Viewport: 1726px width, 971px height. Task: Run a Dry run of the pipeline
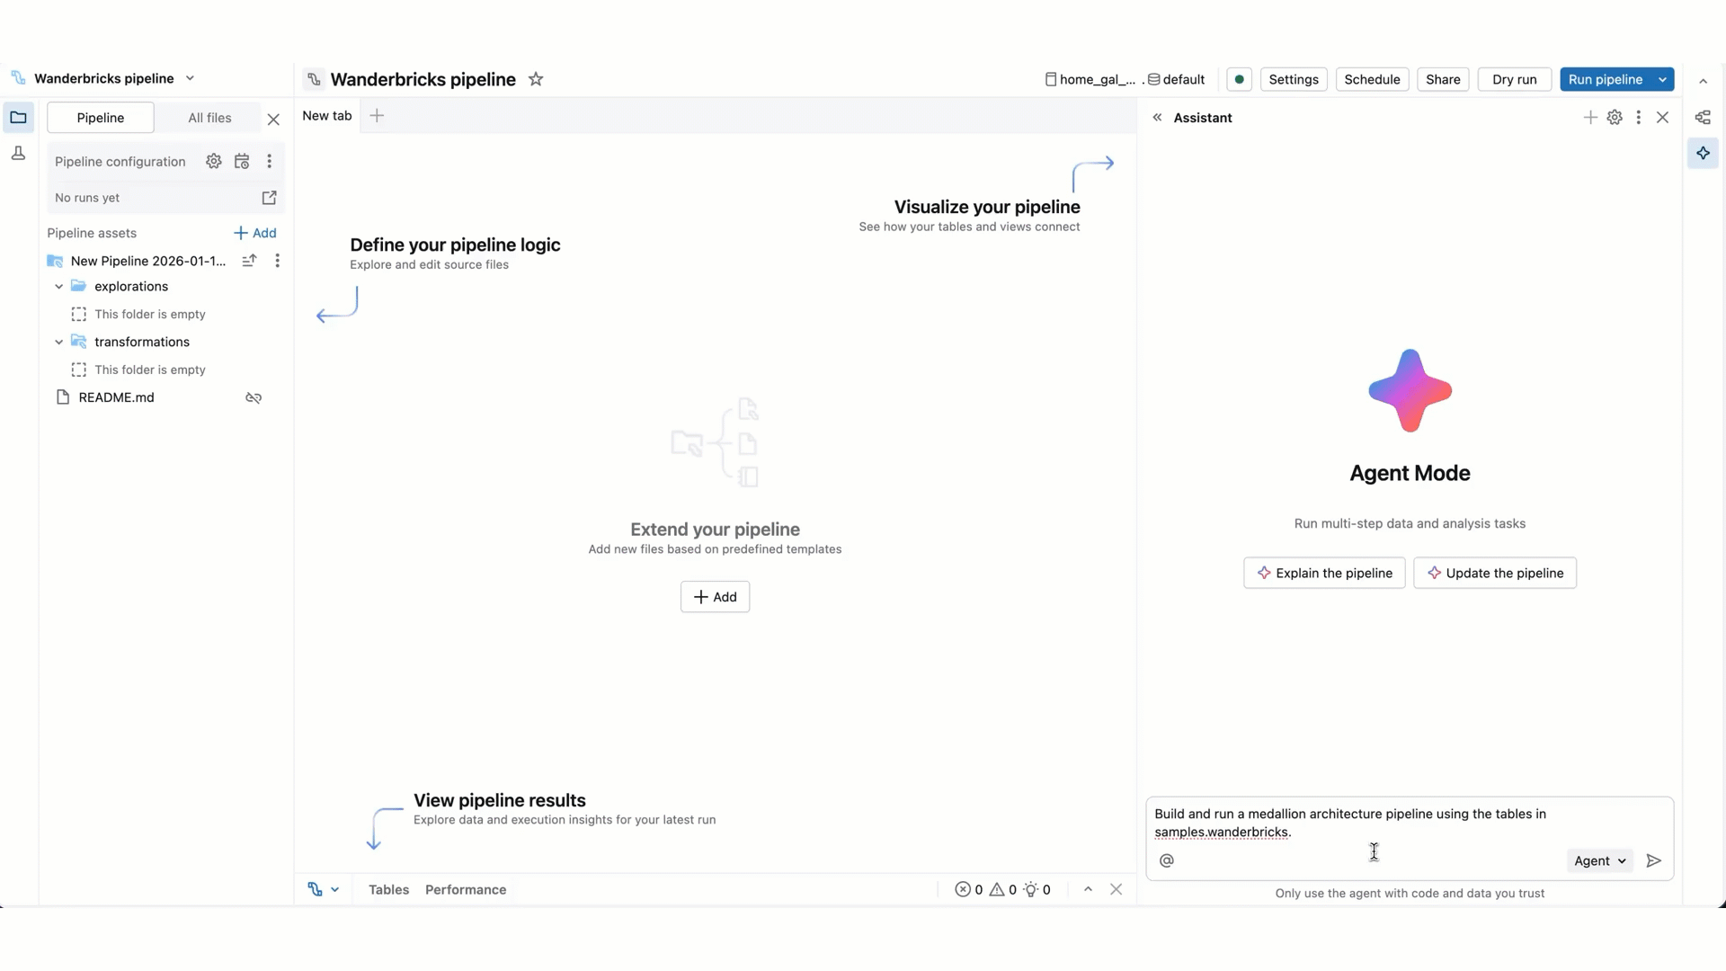click(x=1515, y=79)
